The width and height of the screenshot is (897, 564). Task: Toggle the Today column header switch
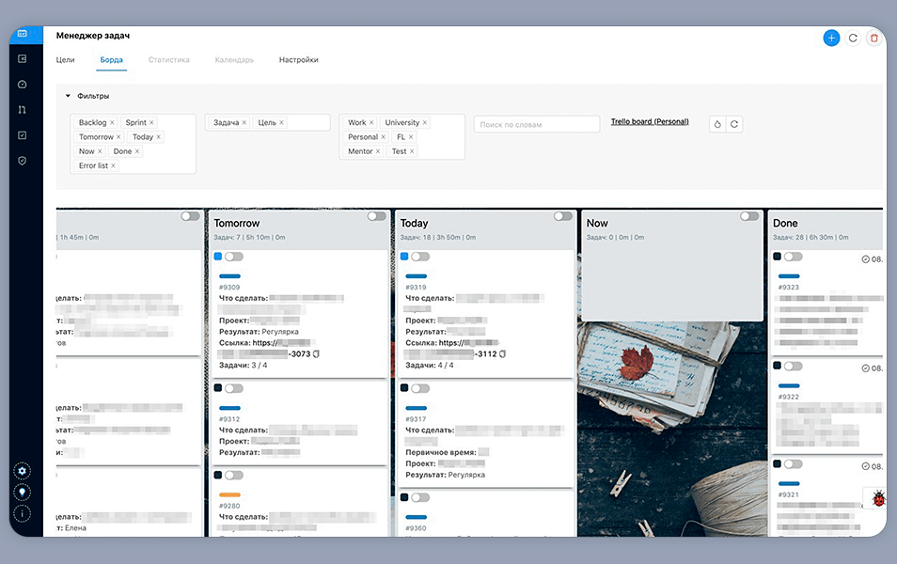[563, 216]
